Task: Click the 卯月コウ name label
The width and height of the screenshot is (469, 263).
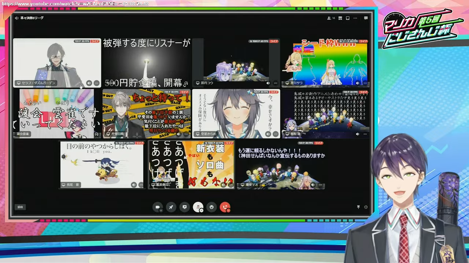Action: tap(204, 83)
